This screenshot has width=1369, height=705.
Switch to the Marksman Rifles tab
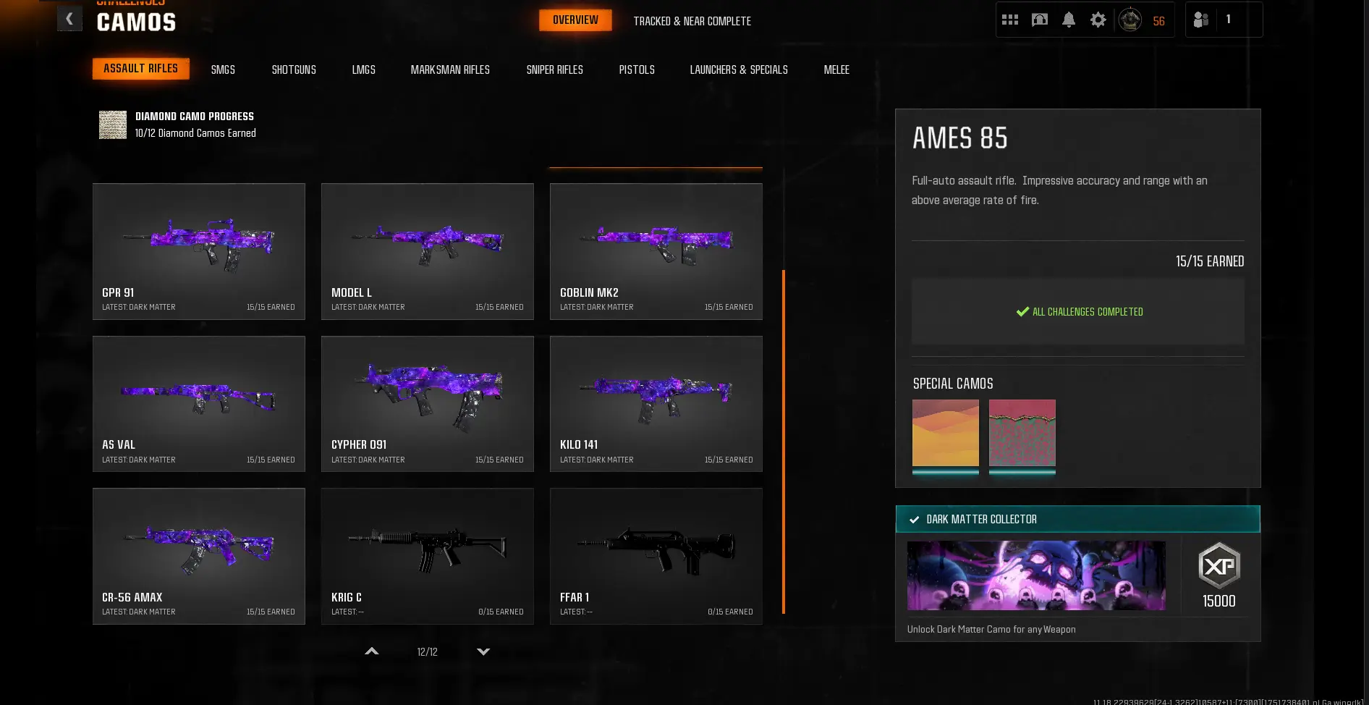pos(450,70)
